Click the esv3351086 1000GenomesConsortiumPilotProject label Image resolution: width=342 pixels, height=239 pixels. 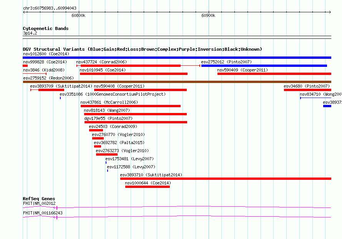coord(113,94)
